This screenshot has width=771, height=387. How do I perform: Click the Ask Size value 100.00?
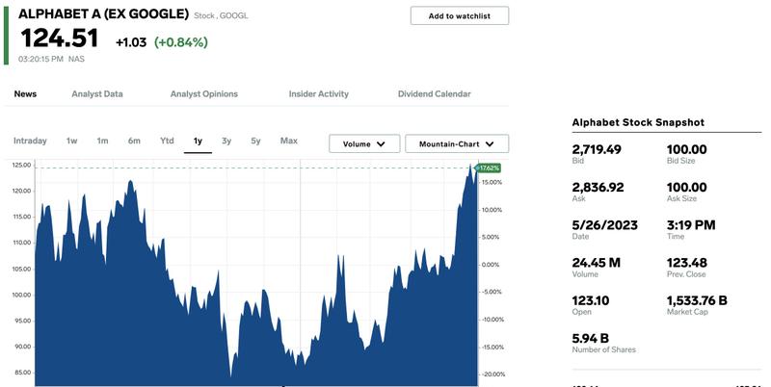click(x=686, y=187)
